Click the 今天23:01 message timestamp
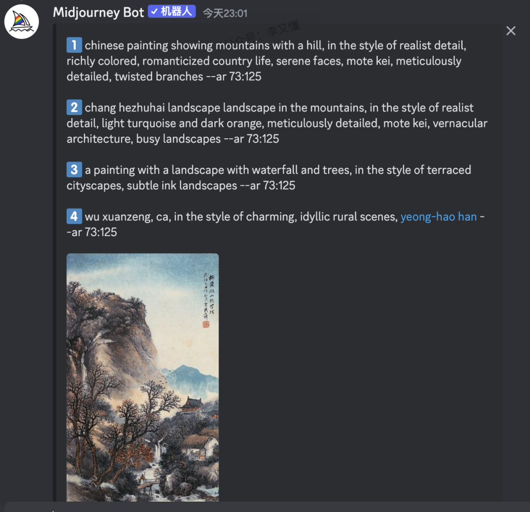This screenshot has width=530, height=512. pos(225,13)
